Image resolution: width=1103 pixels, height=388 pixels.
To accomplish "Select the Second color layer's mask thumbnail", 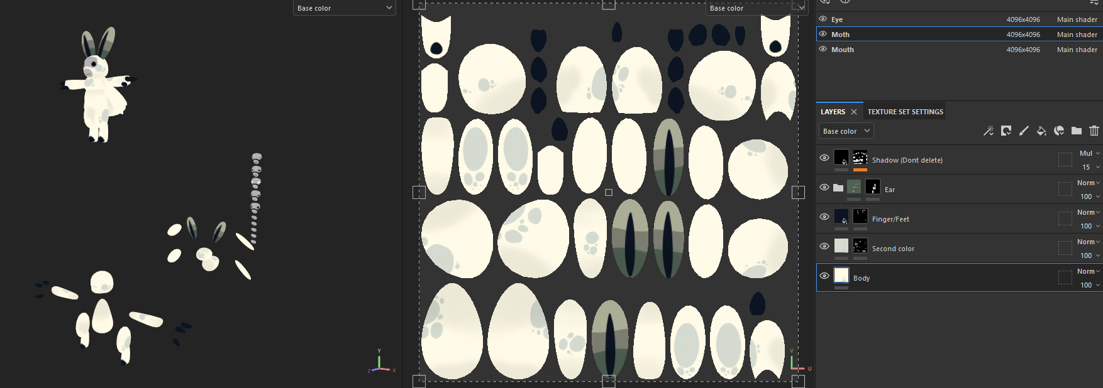I will tap(860, 245).
